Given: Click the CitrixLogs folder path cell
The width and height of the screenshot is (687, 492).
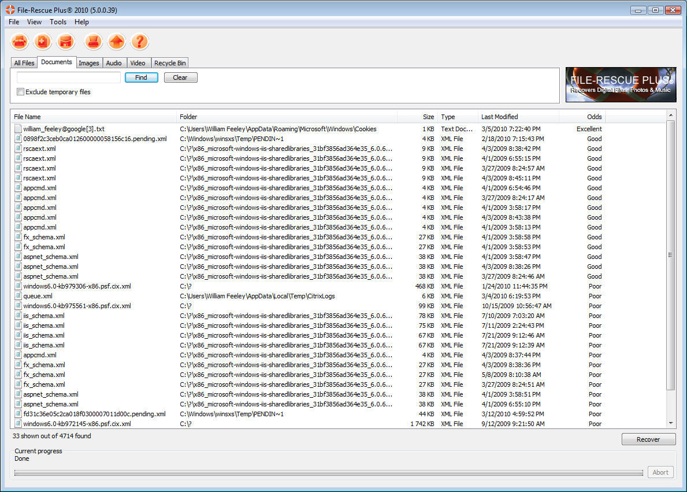Looking at the screenshot, I should pyautogui.click(x=257, y=296).
